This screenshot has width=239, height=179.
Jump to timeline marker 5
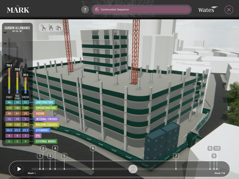[64, 156]
